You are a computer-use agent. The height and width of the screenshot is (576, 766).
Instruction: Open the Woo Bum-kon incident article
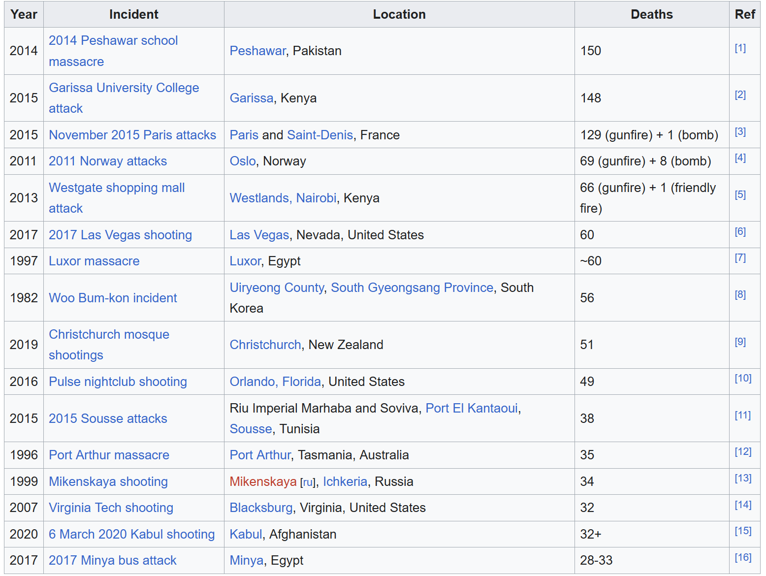tap(113, 298)
